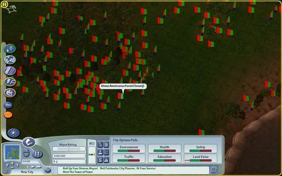Open 'Neil Fairbanks, City Planner' news message
The image size is (282, 176).
pos(128,169)
